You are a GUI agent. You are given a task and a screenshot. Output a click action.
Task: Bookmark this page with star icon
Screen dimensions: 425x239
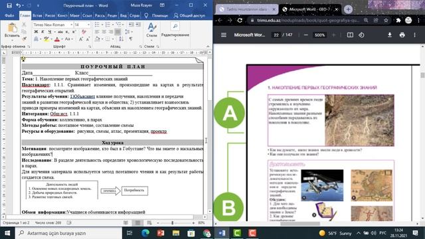pyautogui.click(x=386, y=21)
